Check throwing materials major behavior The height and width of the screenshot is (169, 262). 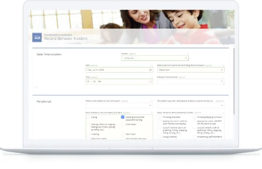coord(160,117)
